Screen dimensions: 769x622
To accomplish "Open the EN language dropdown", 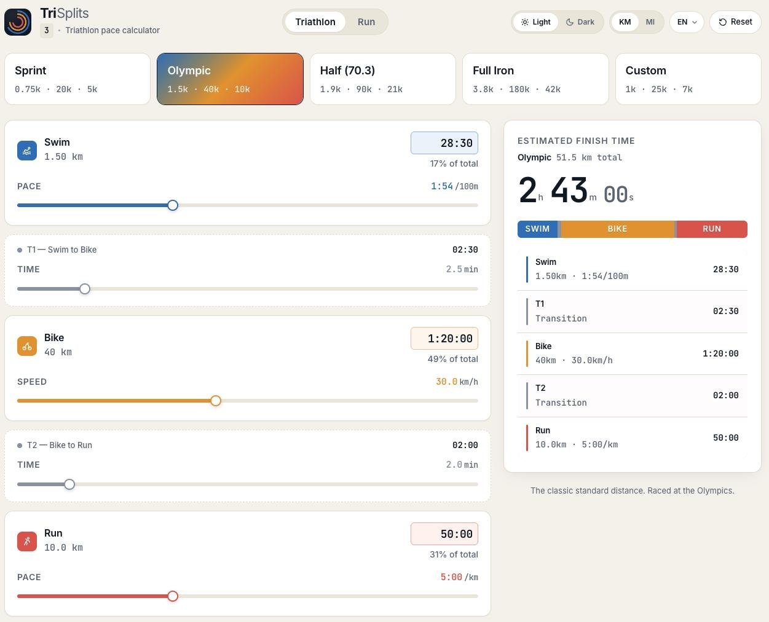I will coord(687,22).
